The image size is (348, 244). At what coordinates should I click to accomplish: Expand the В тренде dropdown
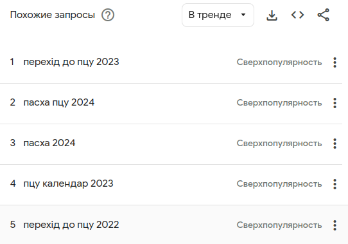pos(218,15)
